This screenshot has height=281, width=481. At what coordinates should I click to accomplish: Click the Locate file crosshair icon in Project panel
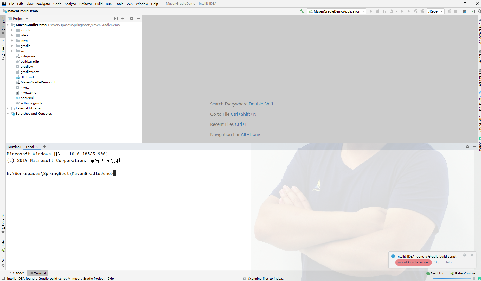point(116,18)
